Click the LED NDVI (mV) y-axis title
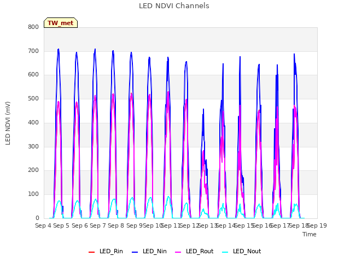This screenshot has width=350, height=262. tap(8, 123)
